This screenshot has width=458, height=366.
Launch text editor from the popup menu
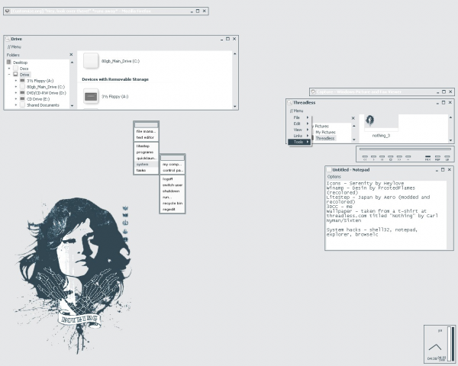coord(146,137)
